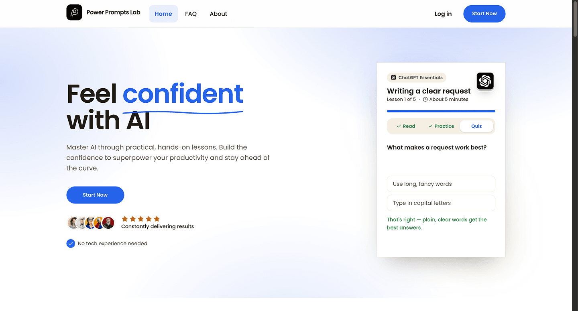Switch to the Quiz tab
Viewport: 578px width, 311px height.
pos(476,126)
